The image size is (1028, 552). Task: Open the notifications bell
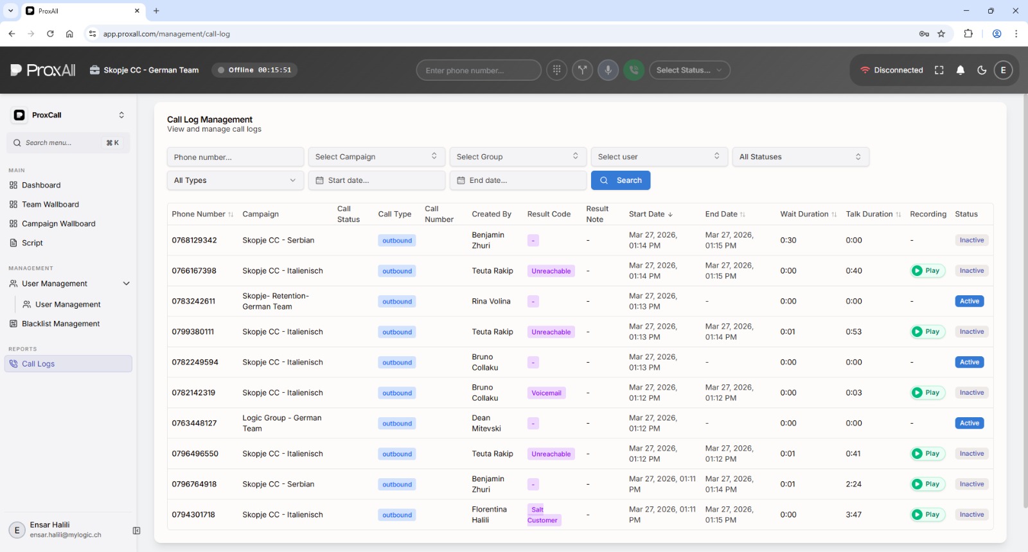(x=961, y=70)
